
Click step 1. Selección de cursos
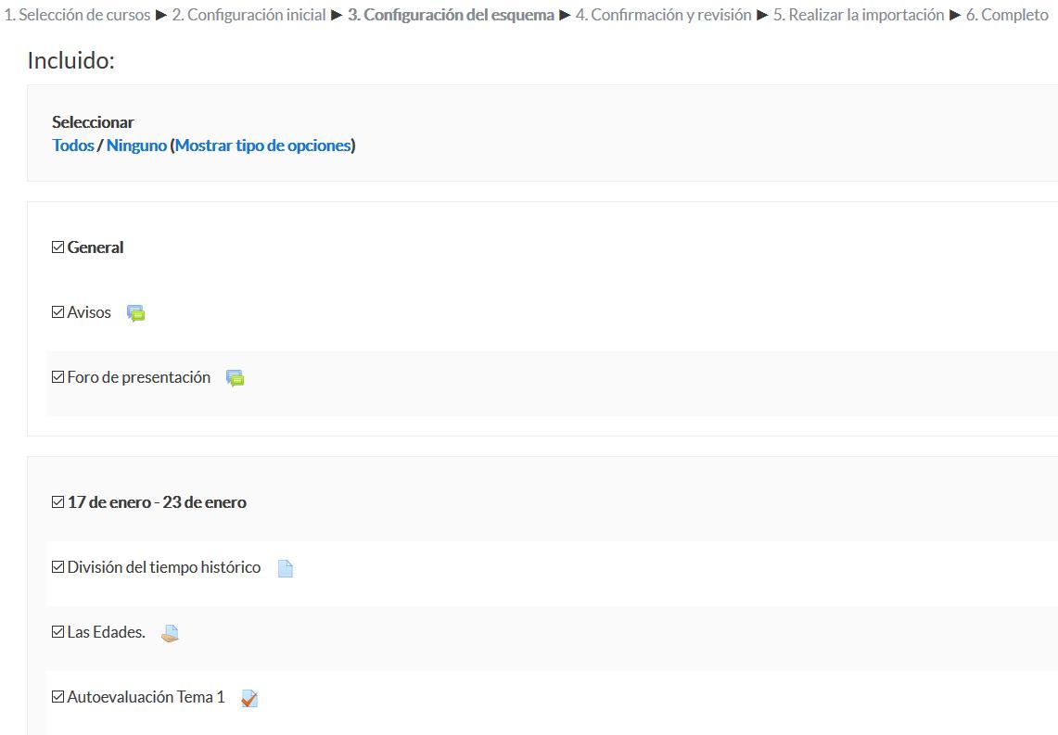click(x=77, y=15)
